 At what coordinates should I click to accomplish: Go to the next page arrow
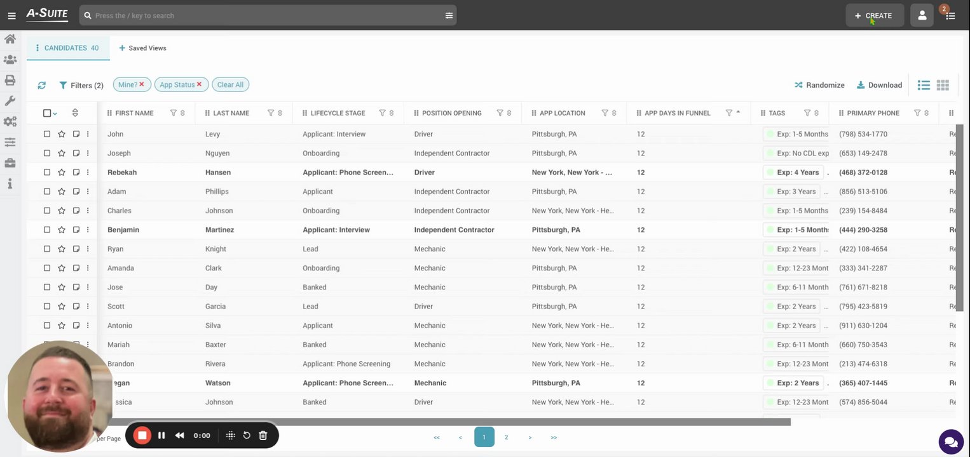529,437
